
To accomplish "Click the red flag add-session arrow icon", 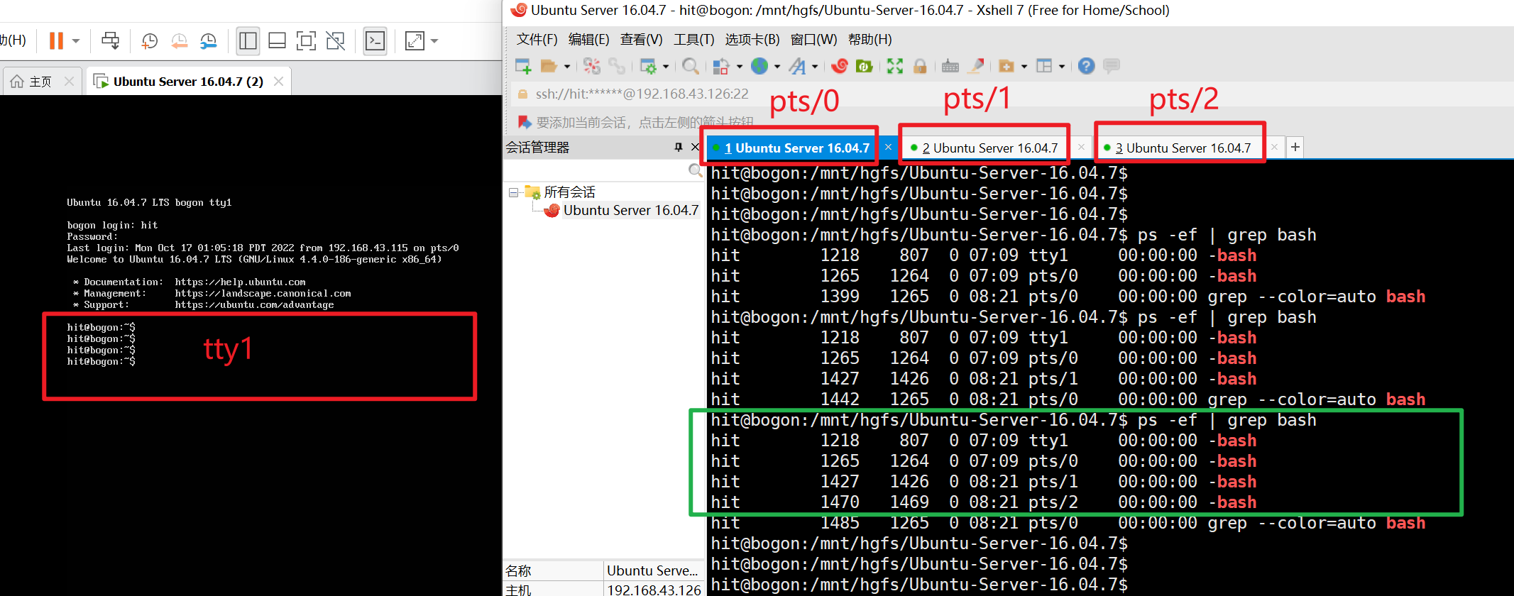I will [525, 122].
